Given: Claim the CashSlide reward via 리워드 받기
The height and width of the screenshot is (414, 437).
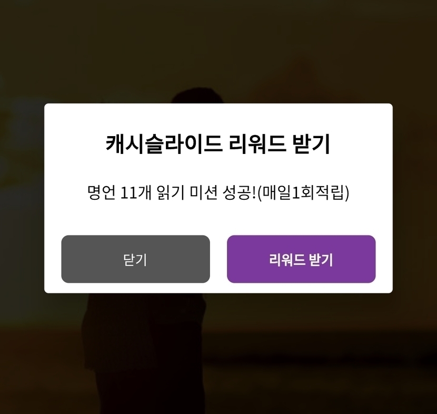Looking at the screenshot, I should [x=301, y=259].
